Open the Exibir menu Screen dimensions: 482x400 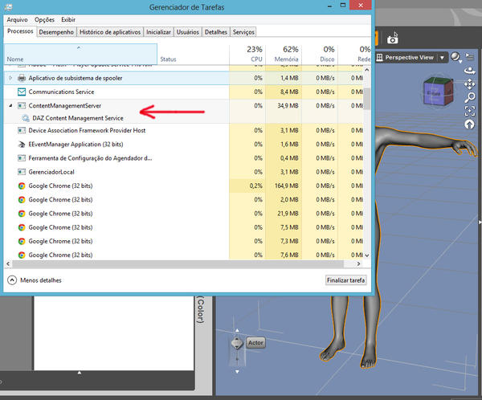tap(68, 19)
